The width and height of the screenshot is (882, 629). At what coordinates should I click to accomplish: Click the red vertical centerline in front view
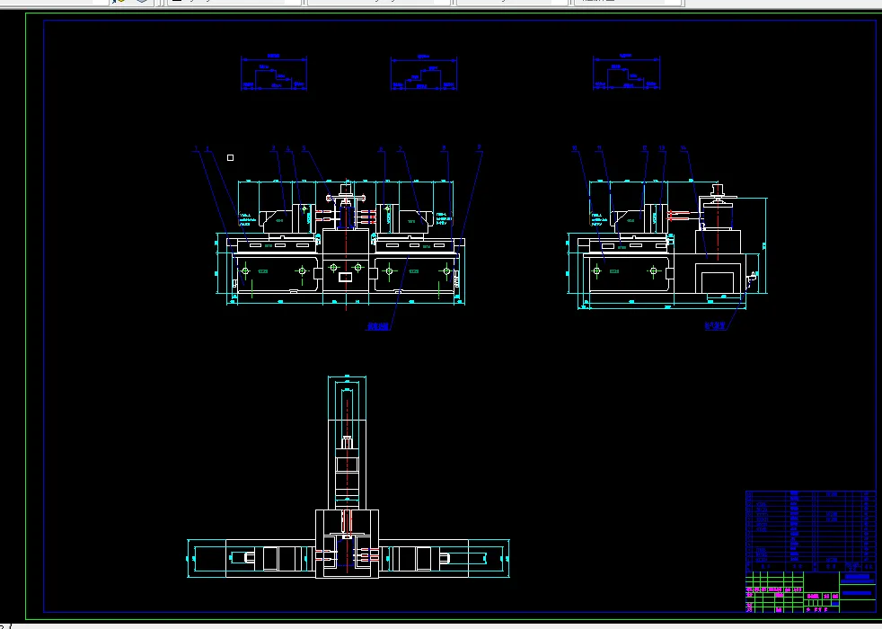click(x=346, y=244)
